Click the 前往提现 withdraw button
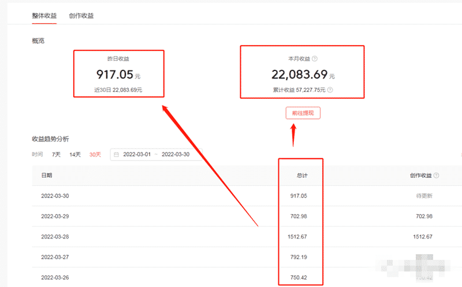The image size is (462, 287). (x=303, y=113)
